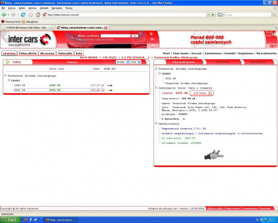Click the green Cofnij back arrow icon
The width and height of the screenshot is (278, 223).
pyautogui.click(x=8, y=62)
